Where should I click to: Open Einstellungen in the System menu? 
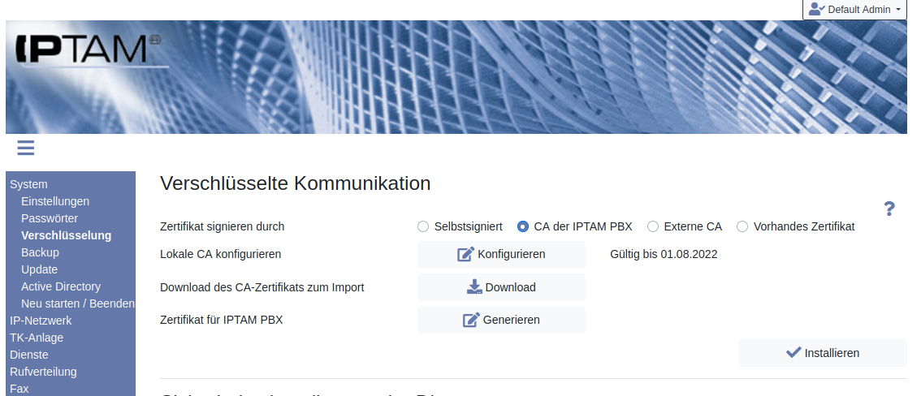(55, 201)
